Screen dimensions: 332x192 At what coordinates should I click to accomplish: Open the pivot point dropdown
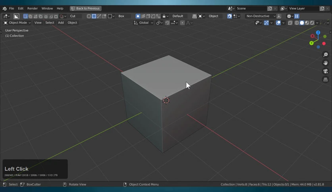click(159, 23)
